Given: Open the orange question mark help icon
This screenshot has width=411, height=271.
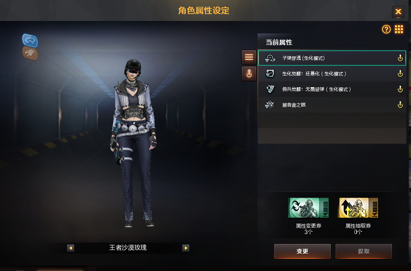Looking at the screenshot, I should point(386,29).
